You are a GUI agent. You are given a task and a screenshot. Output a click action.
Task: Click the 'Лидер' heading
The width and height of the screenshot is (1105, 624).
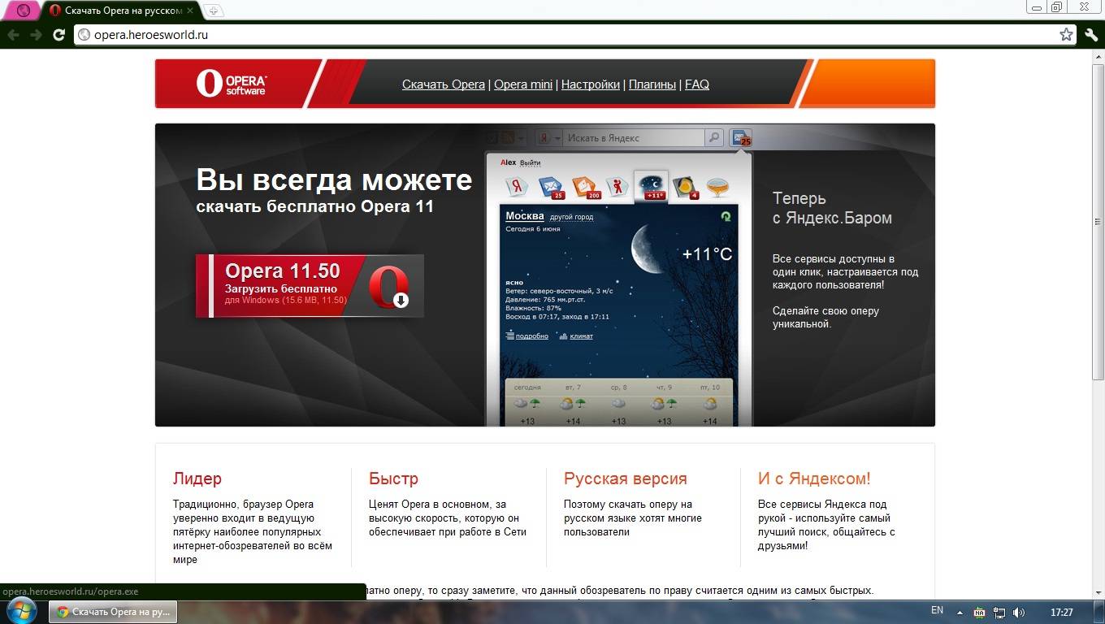tap(197, 479)
